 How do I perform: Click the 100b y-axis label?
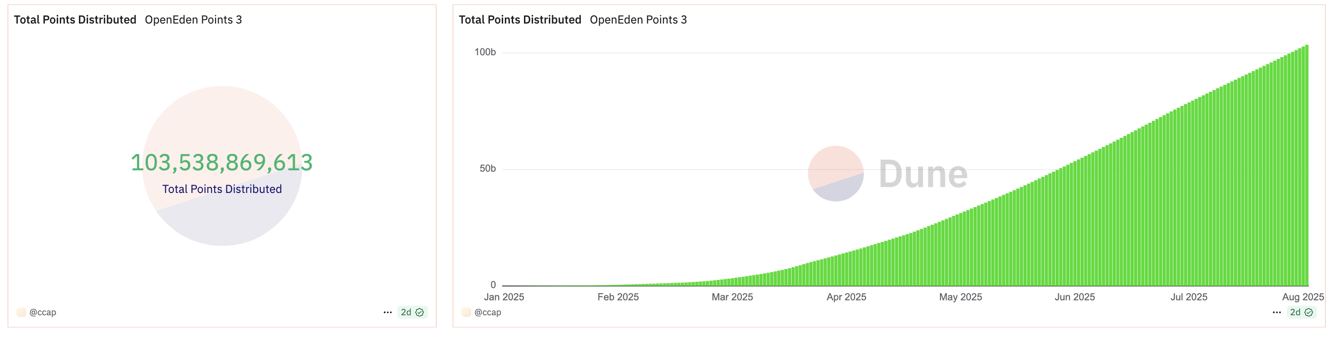tap(485, 52)
